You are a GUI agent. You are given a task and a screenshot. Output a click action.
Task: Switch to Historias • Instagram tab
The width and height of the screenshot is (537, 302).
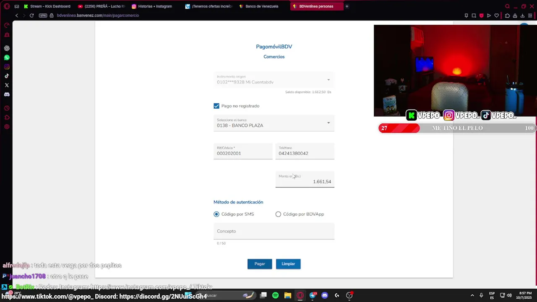(x=155, y=6)
